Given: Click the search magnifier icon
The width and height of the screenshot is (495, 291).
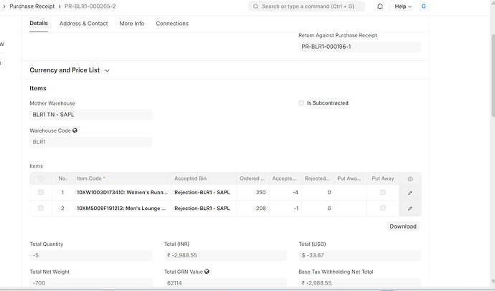Looking at the screenshot, I should click(256, 6).
